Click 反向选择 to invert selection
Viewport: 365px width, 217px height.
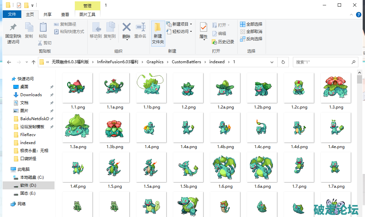[251, 39]
